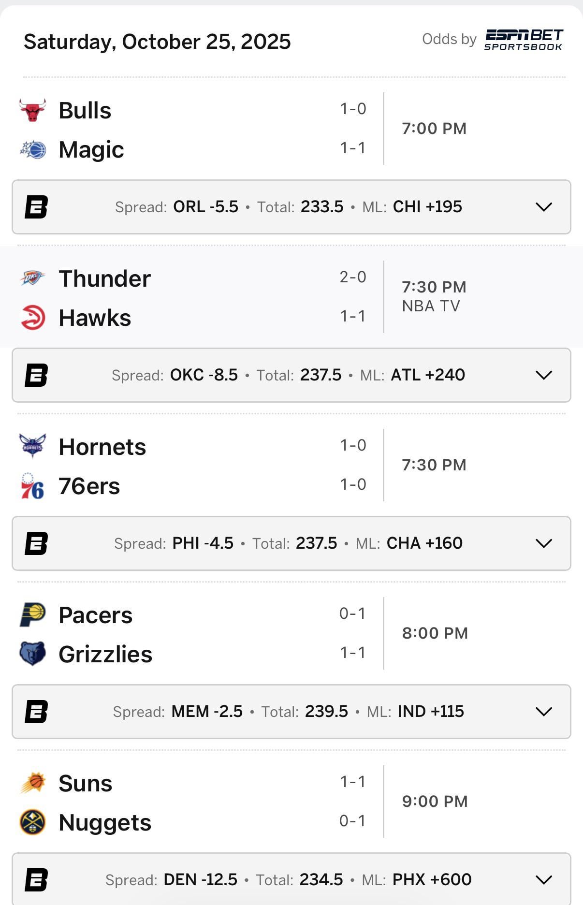The height and width of the screenshot is (905, 583).
Task: Tap the Hornets team logo
Action: pyautogui.click(x=33, y=446)
